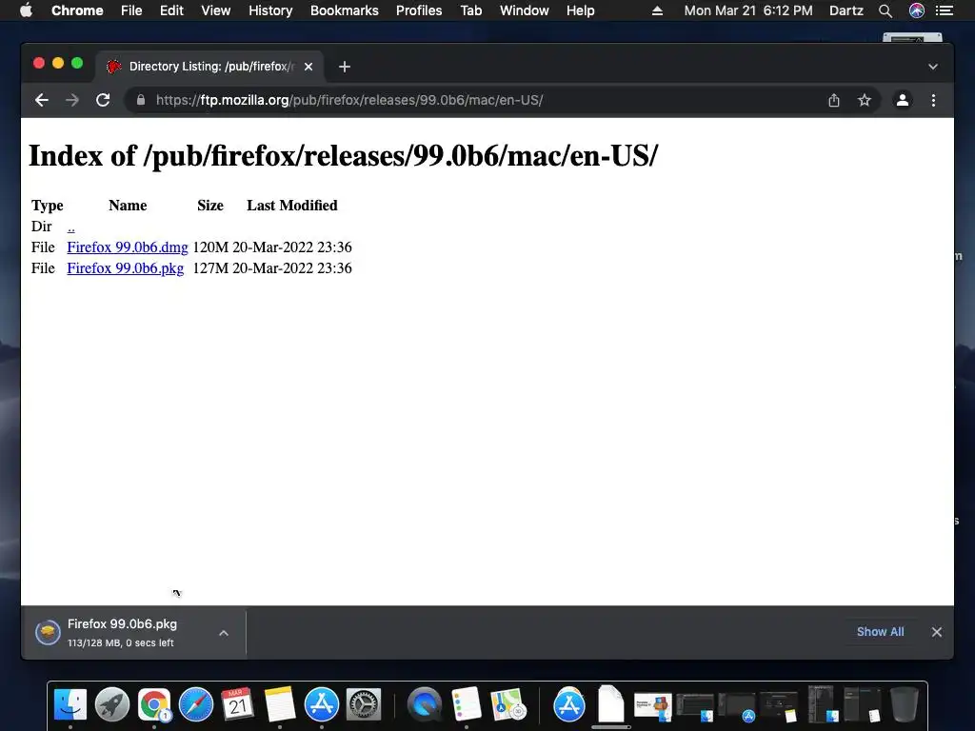
Task: Launch Safari from the Dock
Action: (x=196, y=704)
